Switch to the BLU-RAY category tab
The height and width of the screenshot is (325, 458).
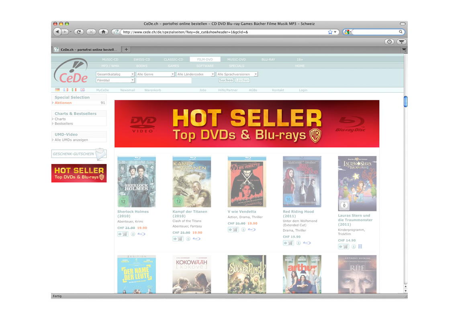point(268,59)
